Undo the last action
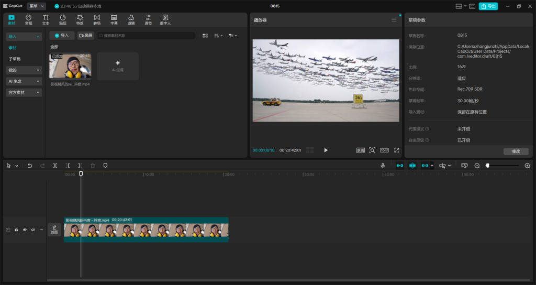This screenshot has width=536, height=285. (30, 166)
